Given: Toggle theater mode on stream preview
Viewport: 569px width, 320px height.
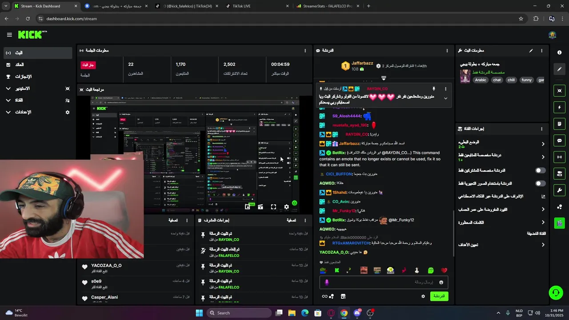Looking at the screenshot, I should click(260, 207).
